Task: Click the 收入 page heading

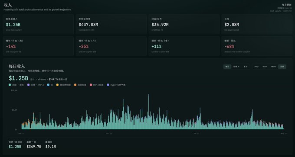Action: 7,5
